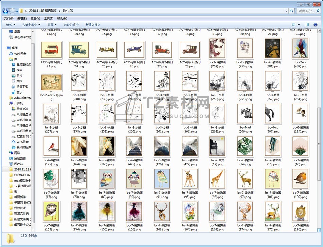Select the ACY-综合2-热门23.png bus thumbnail
Viewport: 323px width, 247px height.
tap(51, 50)
